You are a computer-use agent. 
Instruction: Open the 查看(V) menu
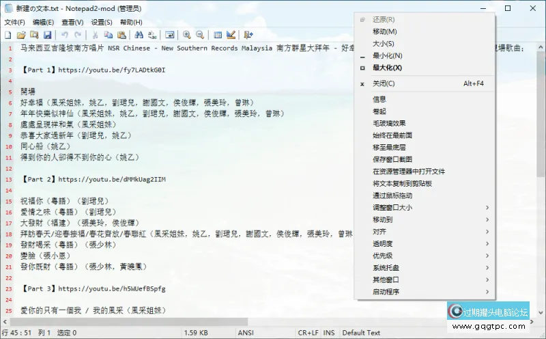tap(72, 23)
